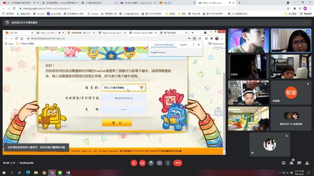
Task: Open Meet more options menu
Action: coord(168,163)
